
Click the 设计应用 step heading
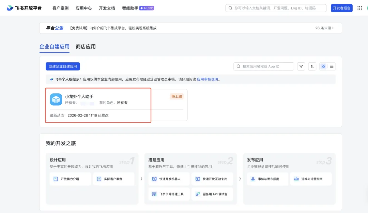click(58, 160)
